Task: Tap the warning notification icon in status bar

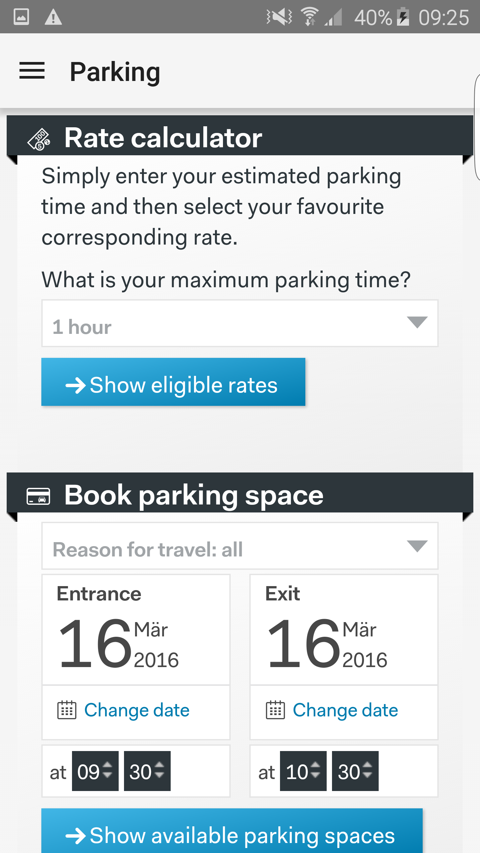Action: [53, 17]
